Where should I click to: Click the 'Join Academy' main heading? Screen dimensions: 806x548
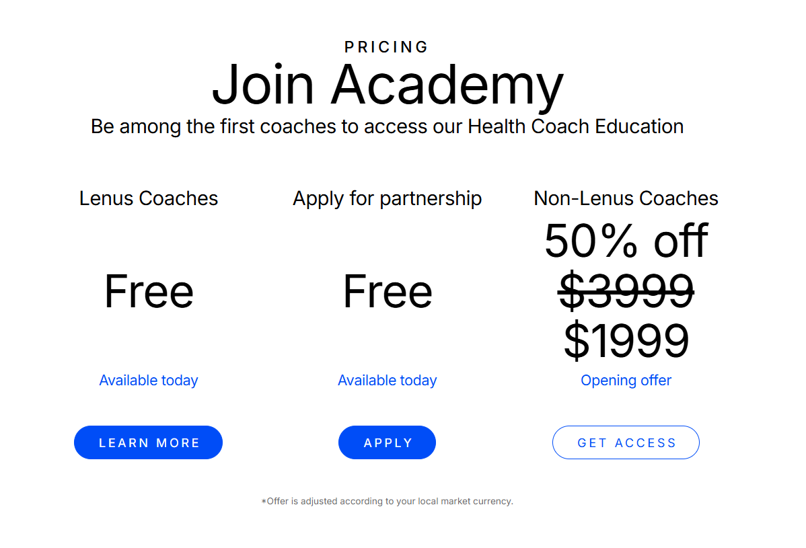tap(388, 85)
